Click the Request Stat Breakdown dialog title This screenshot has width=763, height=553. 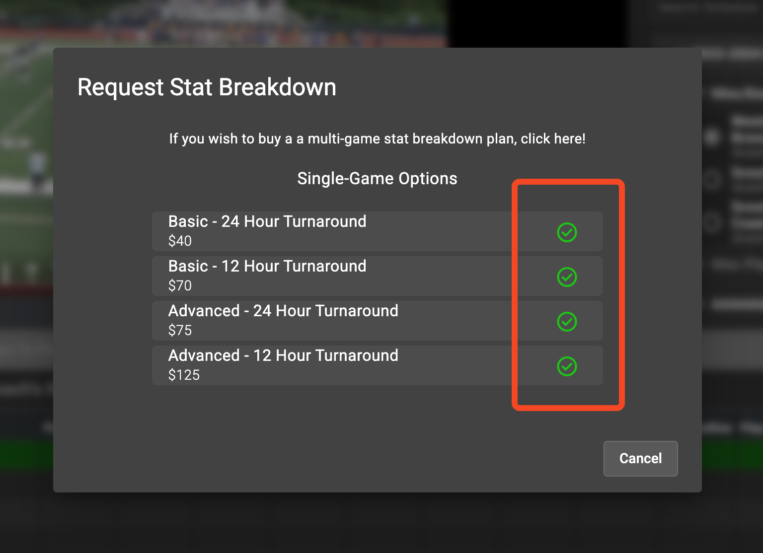pyautogui.click(x=207, y=87)
